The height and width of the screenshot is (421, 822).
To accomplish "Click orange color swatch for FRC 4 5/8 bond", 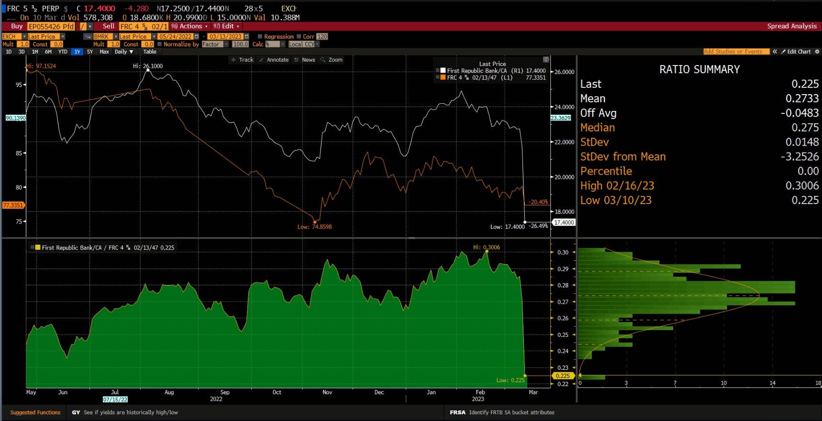I will (443, 77).
